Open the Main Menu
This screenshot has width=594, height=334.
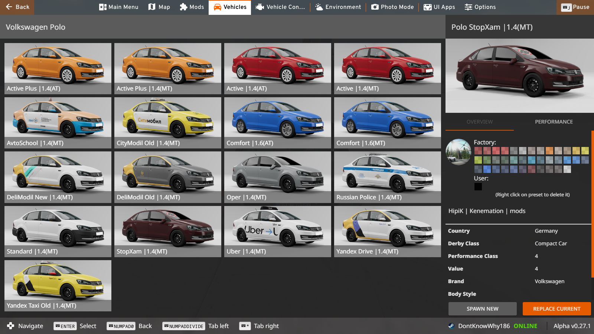pyautogui.click(x=118, y=7)
